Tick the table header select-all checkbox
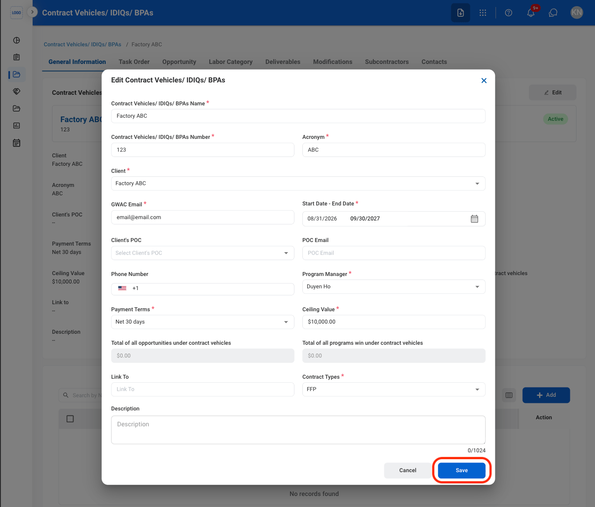Image resolution: width=595 pixels, height=507 pixels. (70, 419)
